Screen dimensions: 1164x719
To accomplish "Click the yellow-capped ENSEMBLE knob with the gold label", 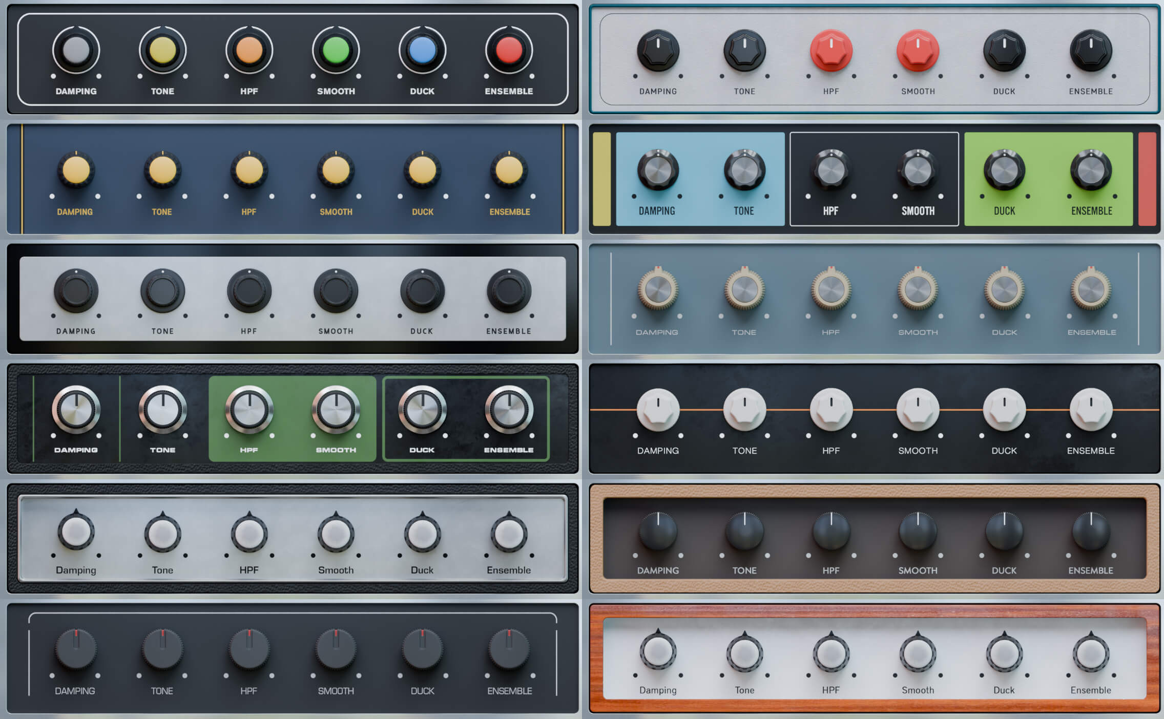I will tap(509, 170).
